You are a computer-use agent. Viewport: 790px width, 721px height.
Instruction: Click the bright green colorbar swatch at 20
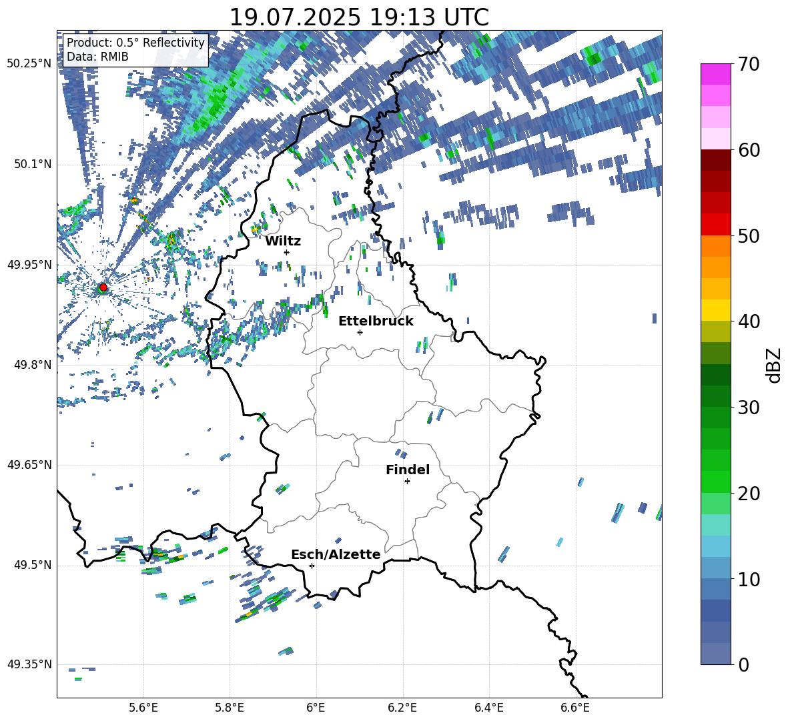pyautogui.click(x=716, y=482)
